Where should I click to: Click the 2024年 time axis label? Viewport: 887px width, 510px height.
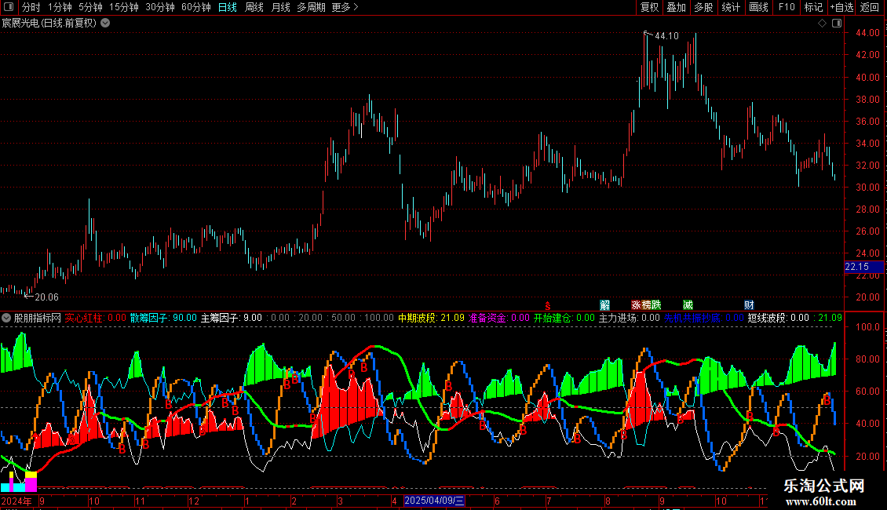click(x=17, y=501)
